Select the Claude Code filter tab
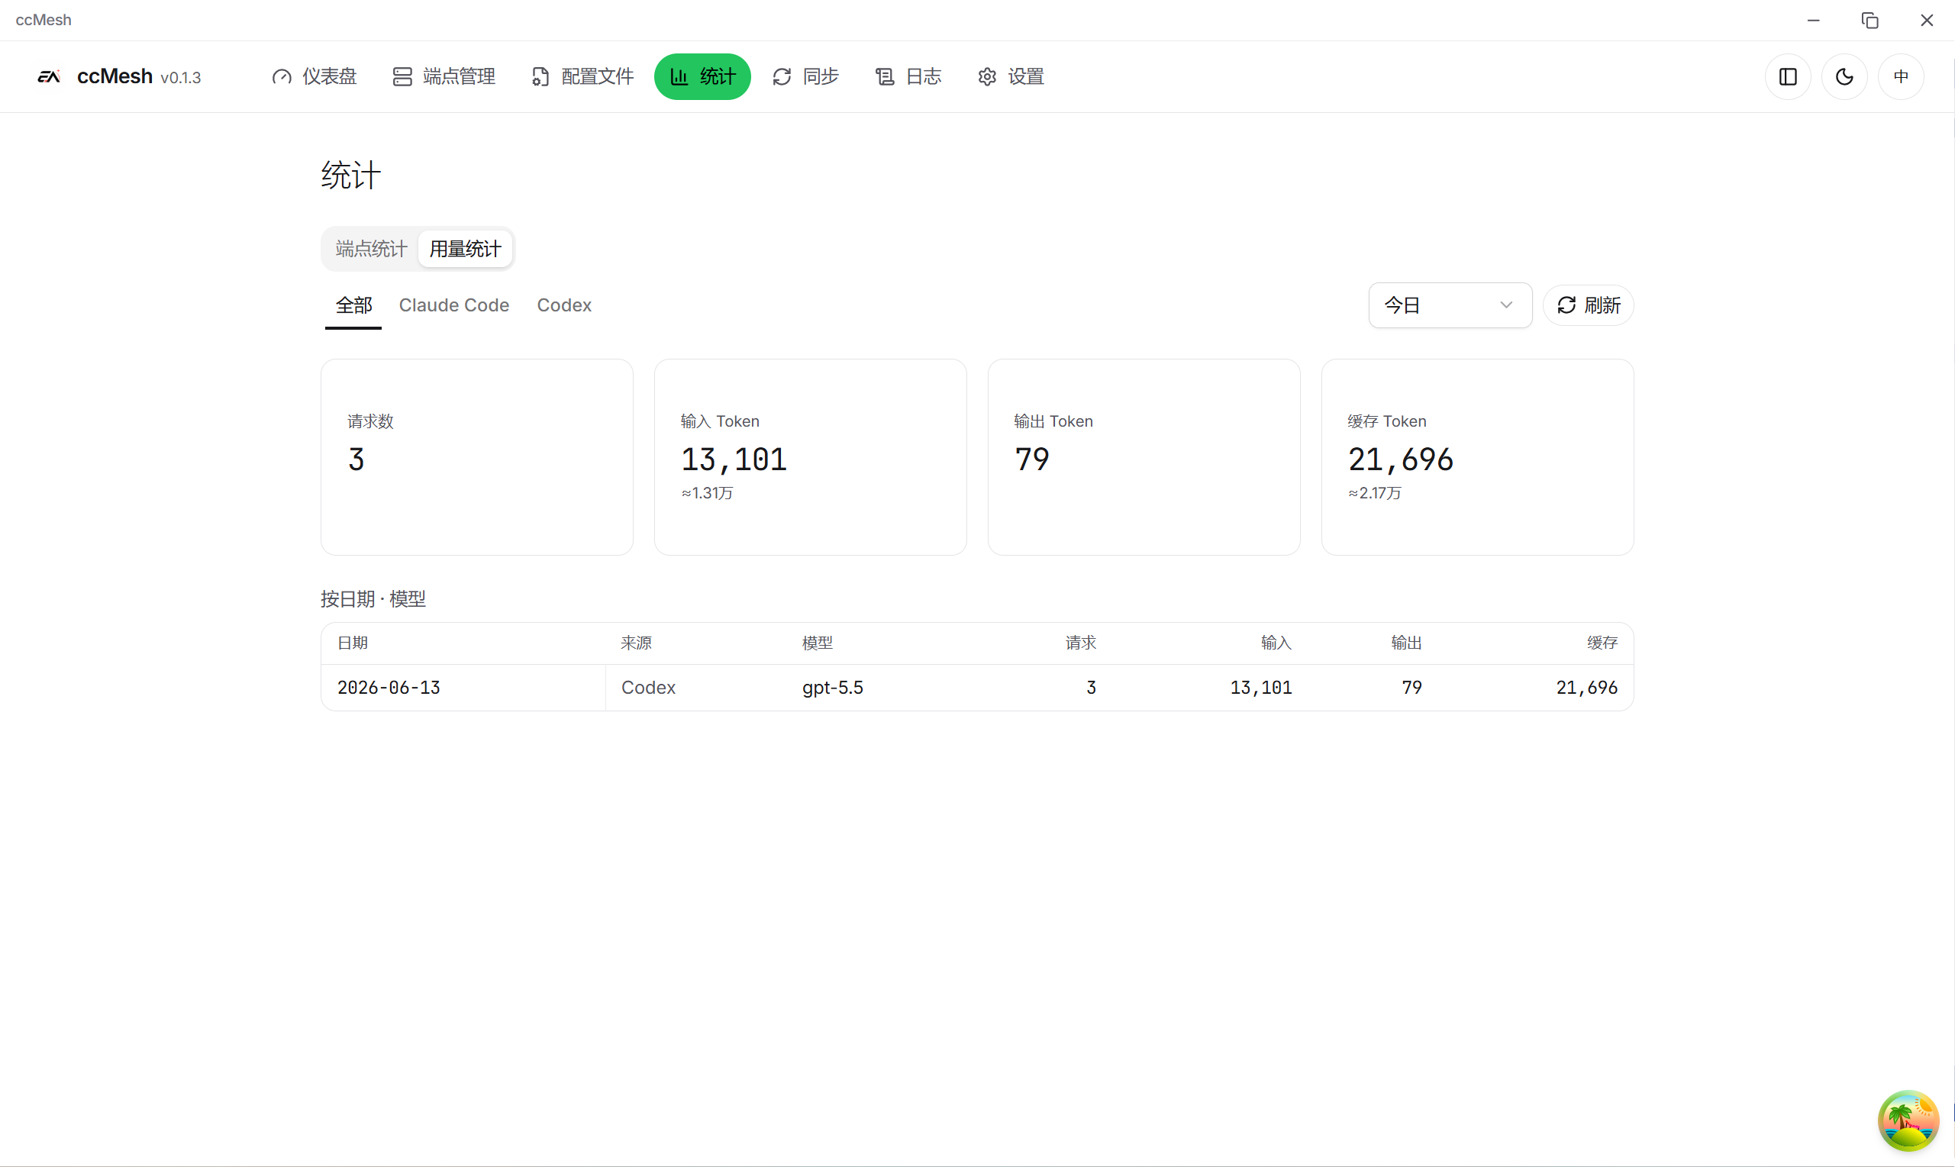The height and width of the screenshot is (1167, 1955). click(x=453, y=305)
